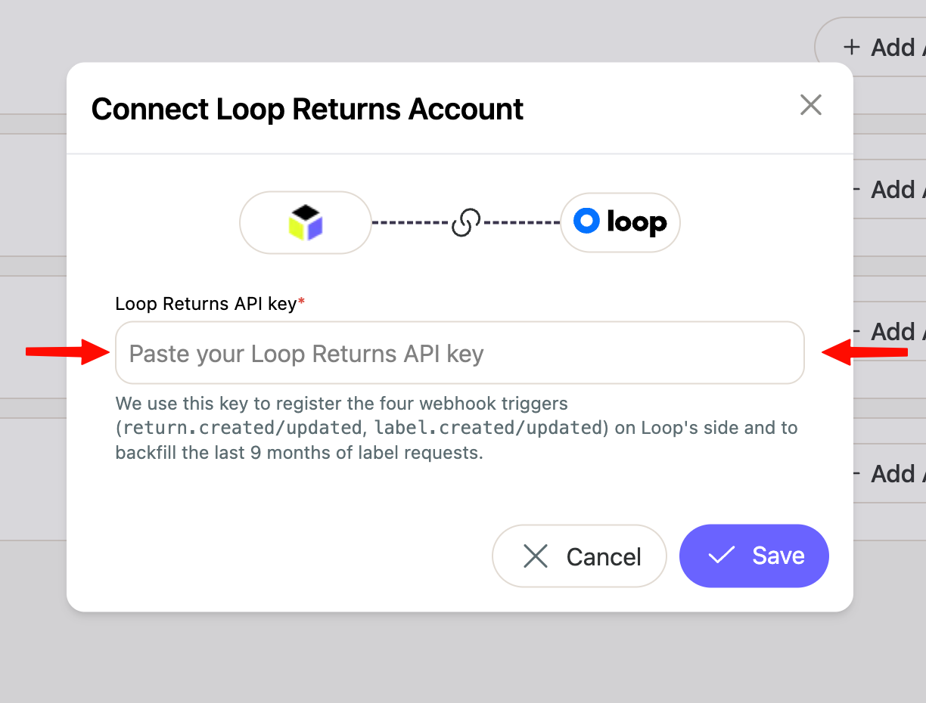
Task: Click the blue circle in loop logo
Action: (x=586, y=221)
